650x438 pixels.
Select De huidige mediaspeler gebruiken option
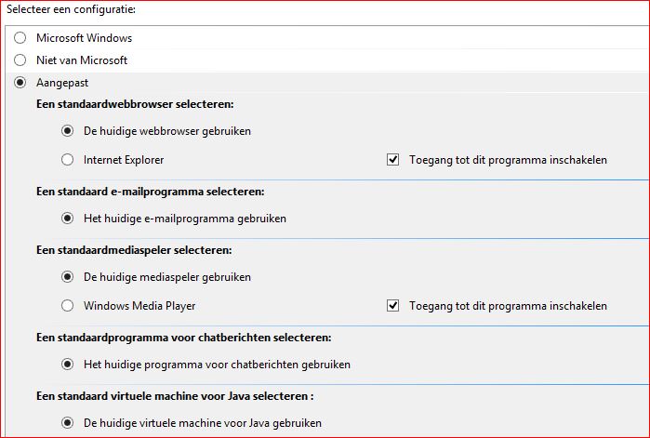coord(68,277)
